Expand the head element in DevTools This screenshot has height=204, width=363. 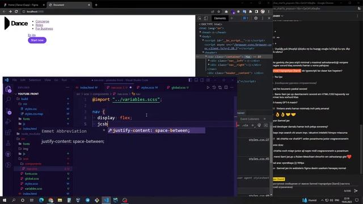[200, 32]
